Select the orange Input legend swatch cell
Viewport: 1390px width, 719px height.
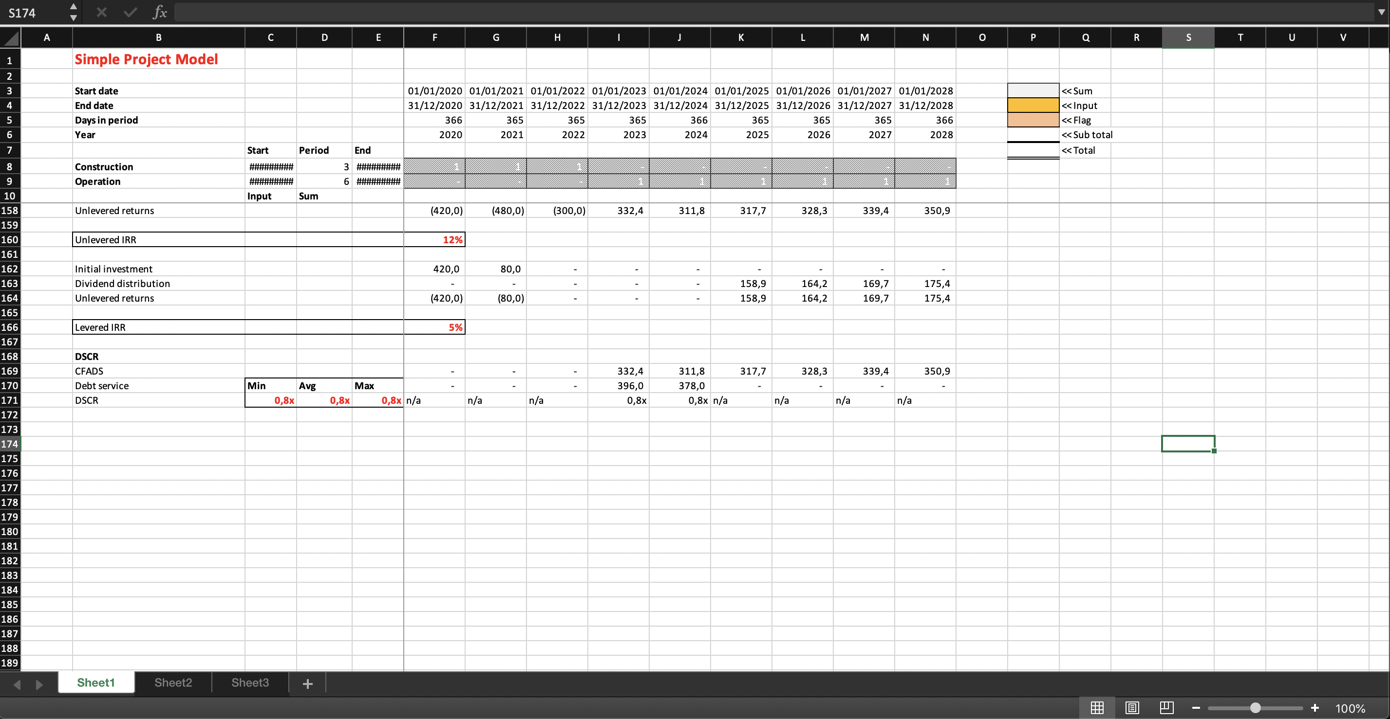coord(1033,106)
